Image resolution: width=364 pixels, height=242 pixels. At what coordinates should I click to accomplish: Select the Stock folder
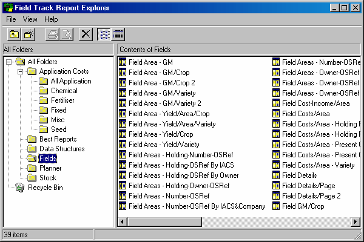tap(48, 178)
